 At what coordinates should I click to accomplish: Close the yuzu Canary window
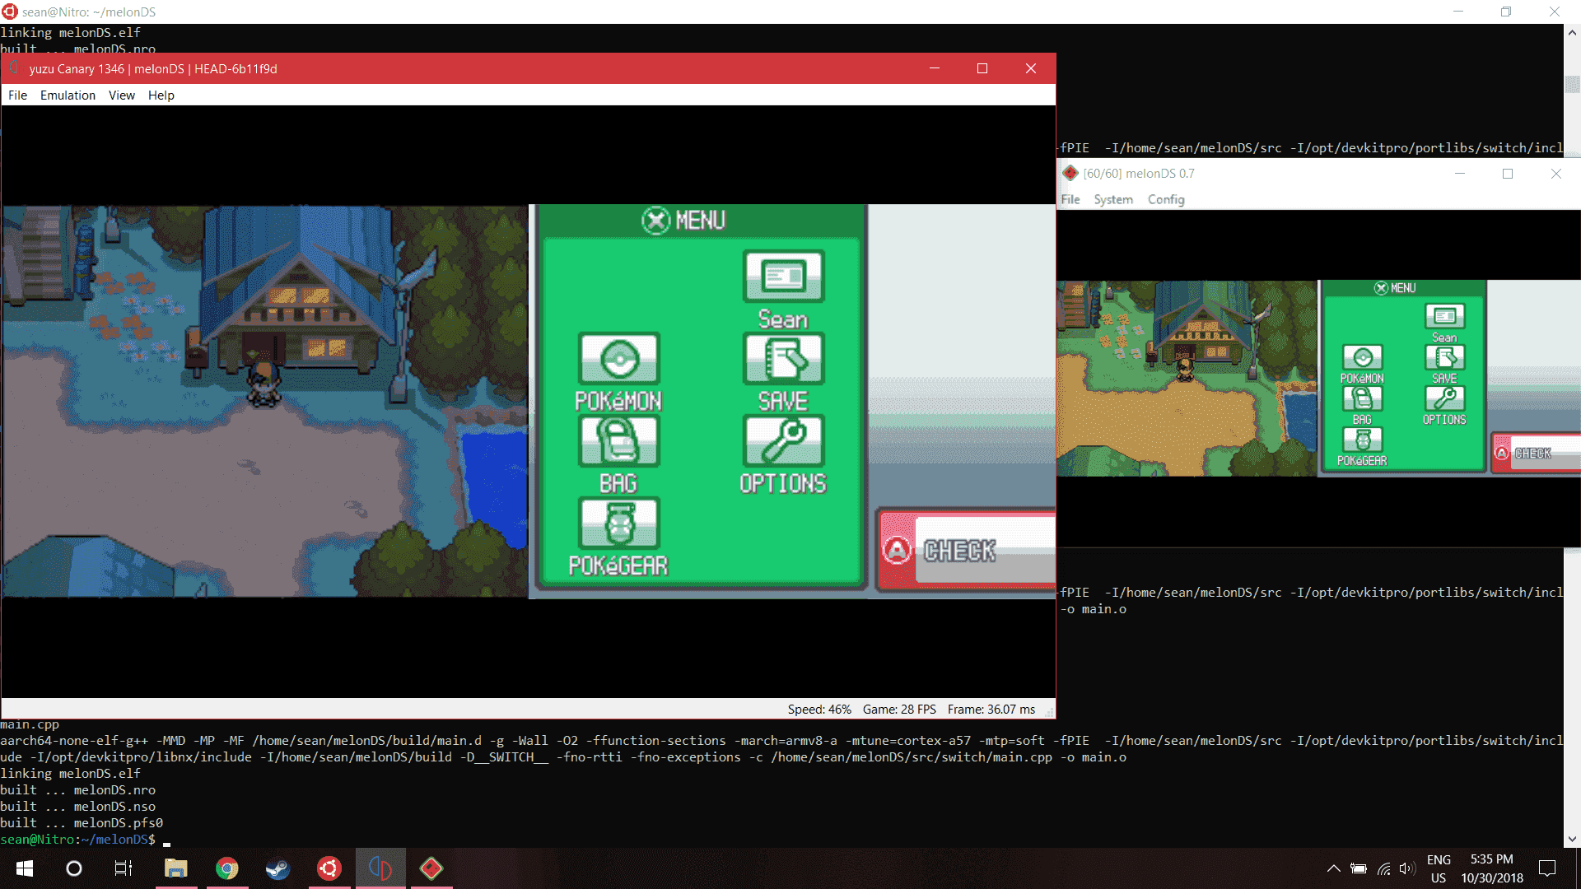pyautogui.click(x=1031, y=68)
